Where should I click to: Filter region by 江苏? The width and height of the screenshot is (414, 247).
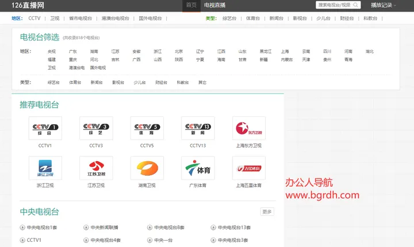pos(116,52)
